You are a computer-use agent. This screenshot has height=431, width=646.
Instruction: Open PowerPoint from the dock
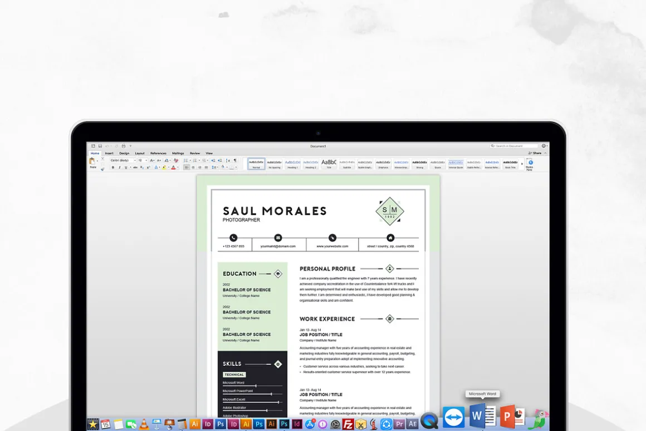coord(512,417)
